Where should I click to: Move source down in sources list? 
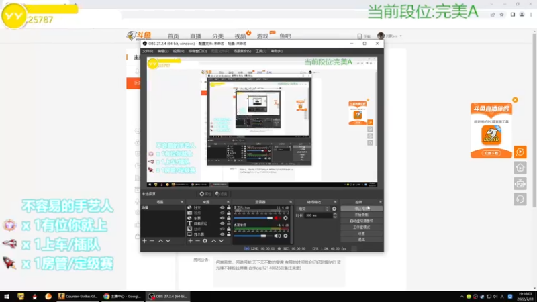(222, 241)
